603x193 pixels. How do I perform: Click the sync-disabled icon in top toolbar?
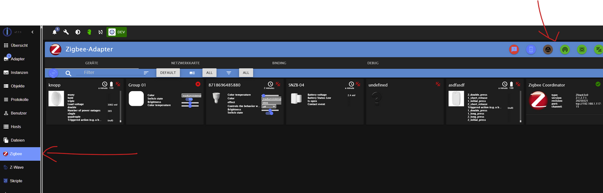pos(100,32)
